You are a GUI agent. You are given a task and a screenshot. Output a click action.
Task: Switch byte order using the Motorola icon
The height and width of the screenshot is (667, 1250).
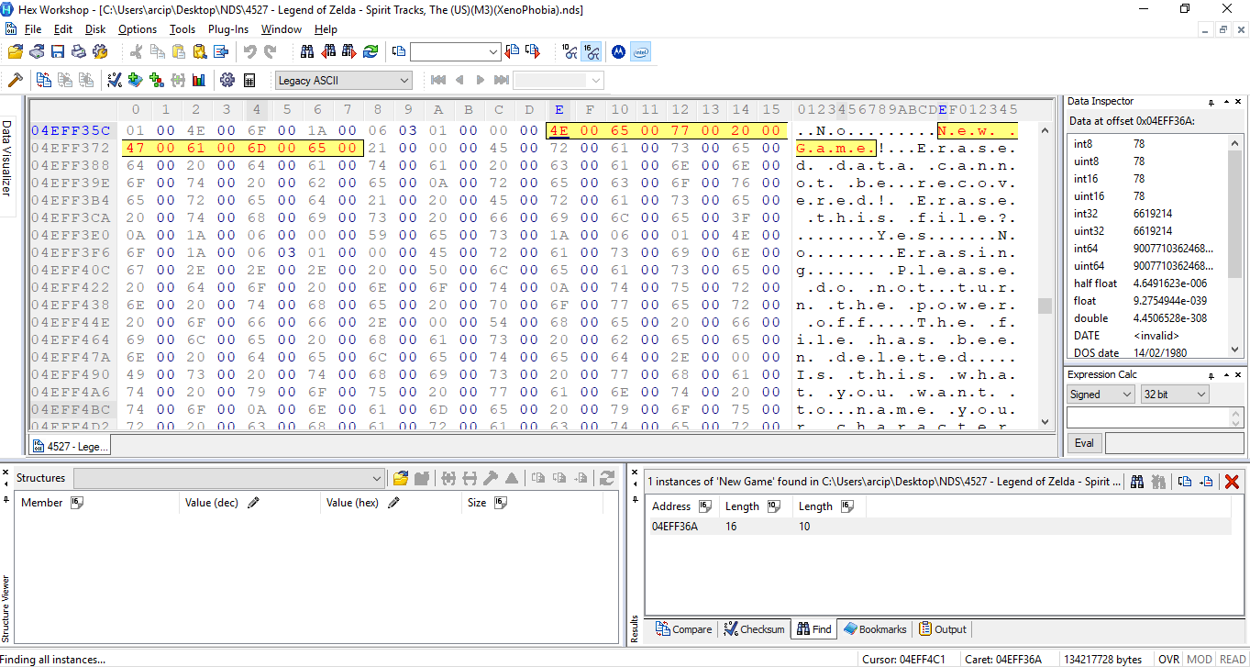point(617,51)
